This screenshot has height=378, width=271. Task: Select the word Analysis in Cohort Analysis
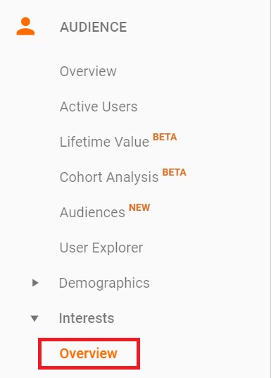pyautogui.click(x=132, y=178)
